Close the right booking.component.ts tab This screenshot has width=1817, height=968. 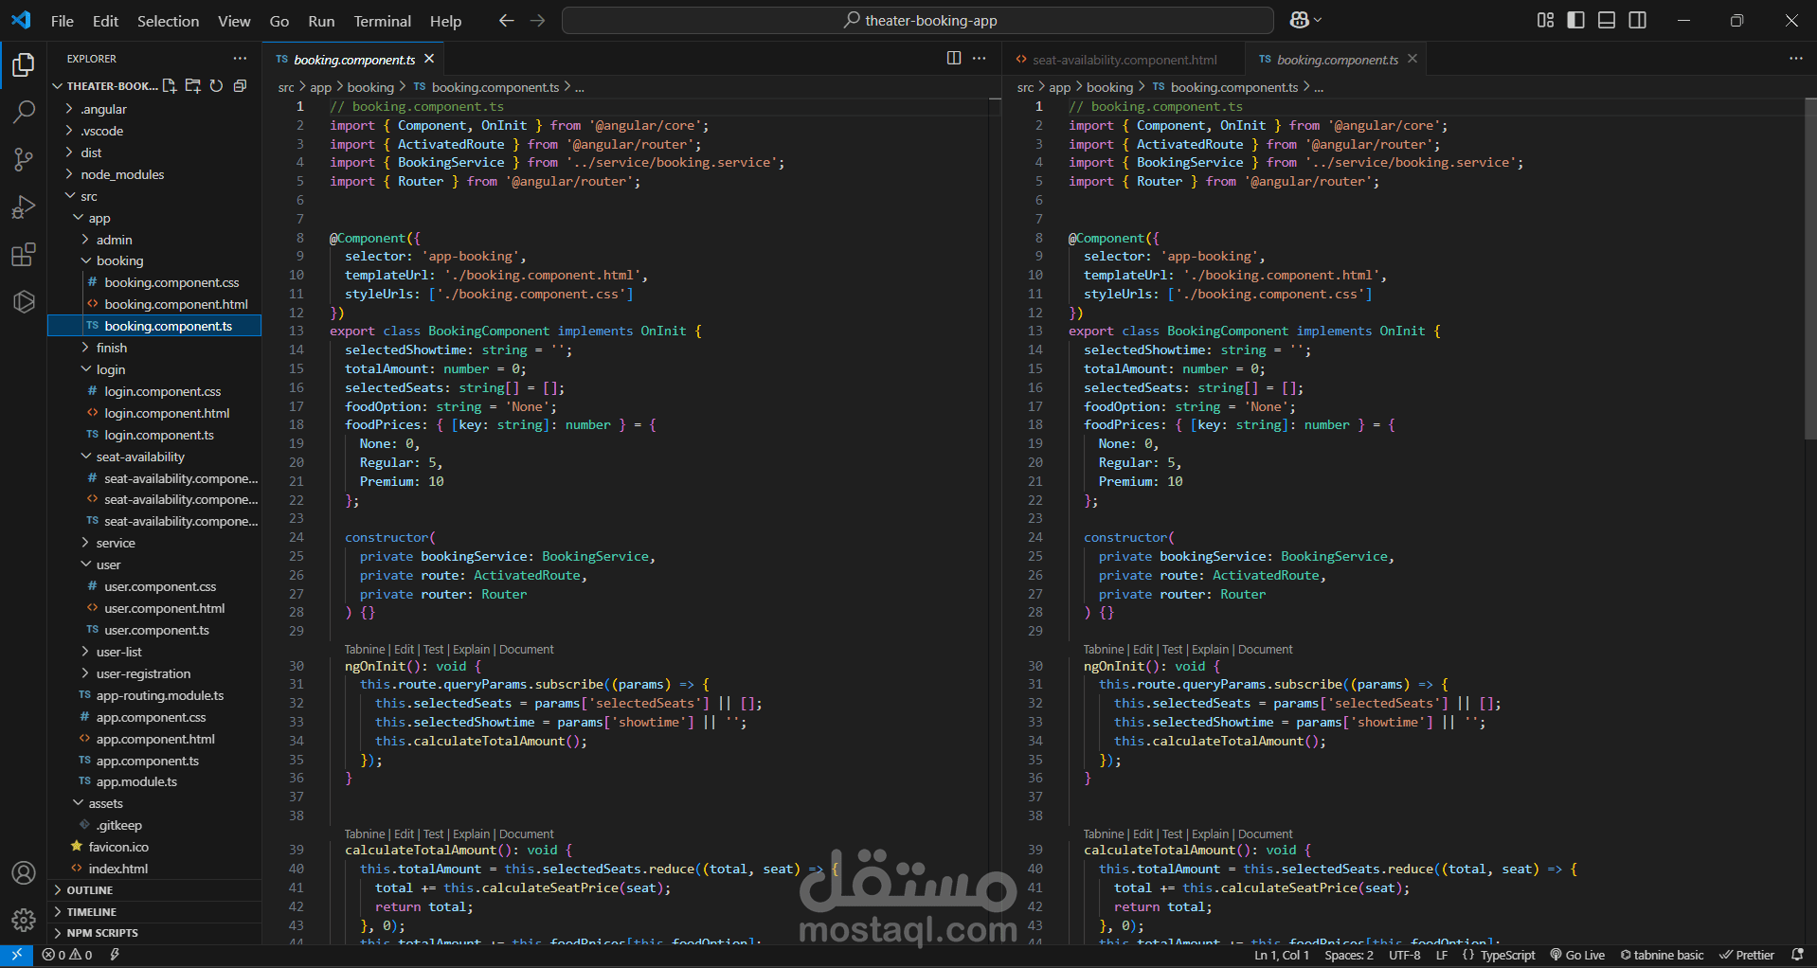click(1412, 59)
